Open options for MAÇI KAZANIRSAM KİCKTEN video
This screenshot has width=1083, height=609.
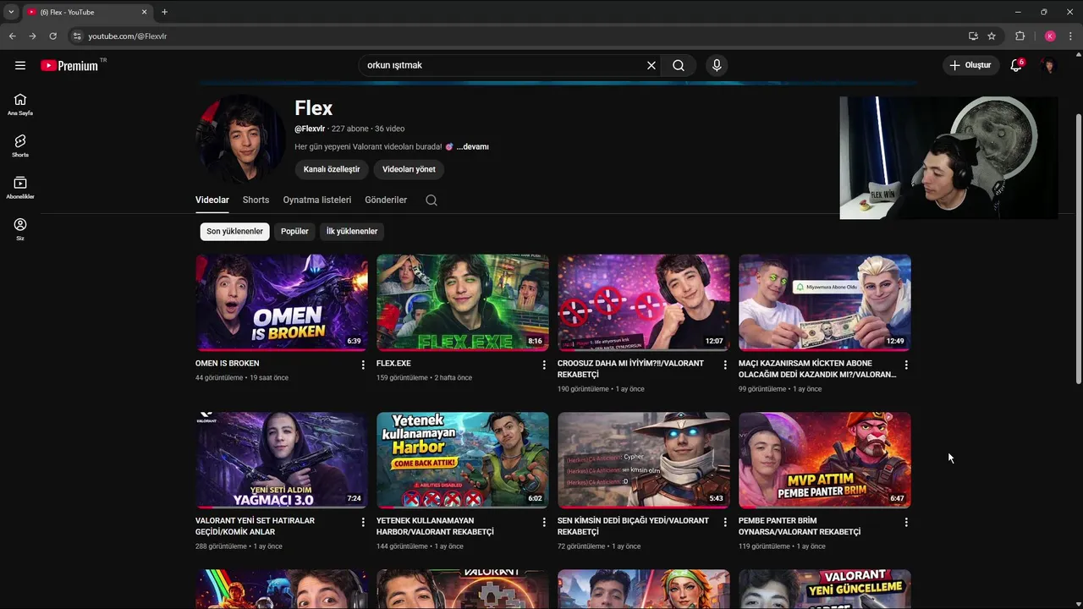[x=906, y=365]
